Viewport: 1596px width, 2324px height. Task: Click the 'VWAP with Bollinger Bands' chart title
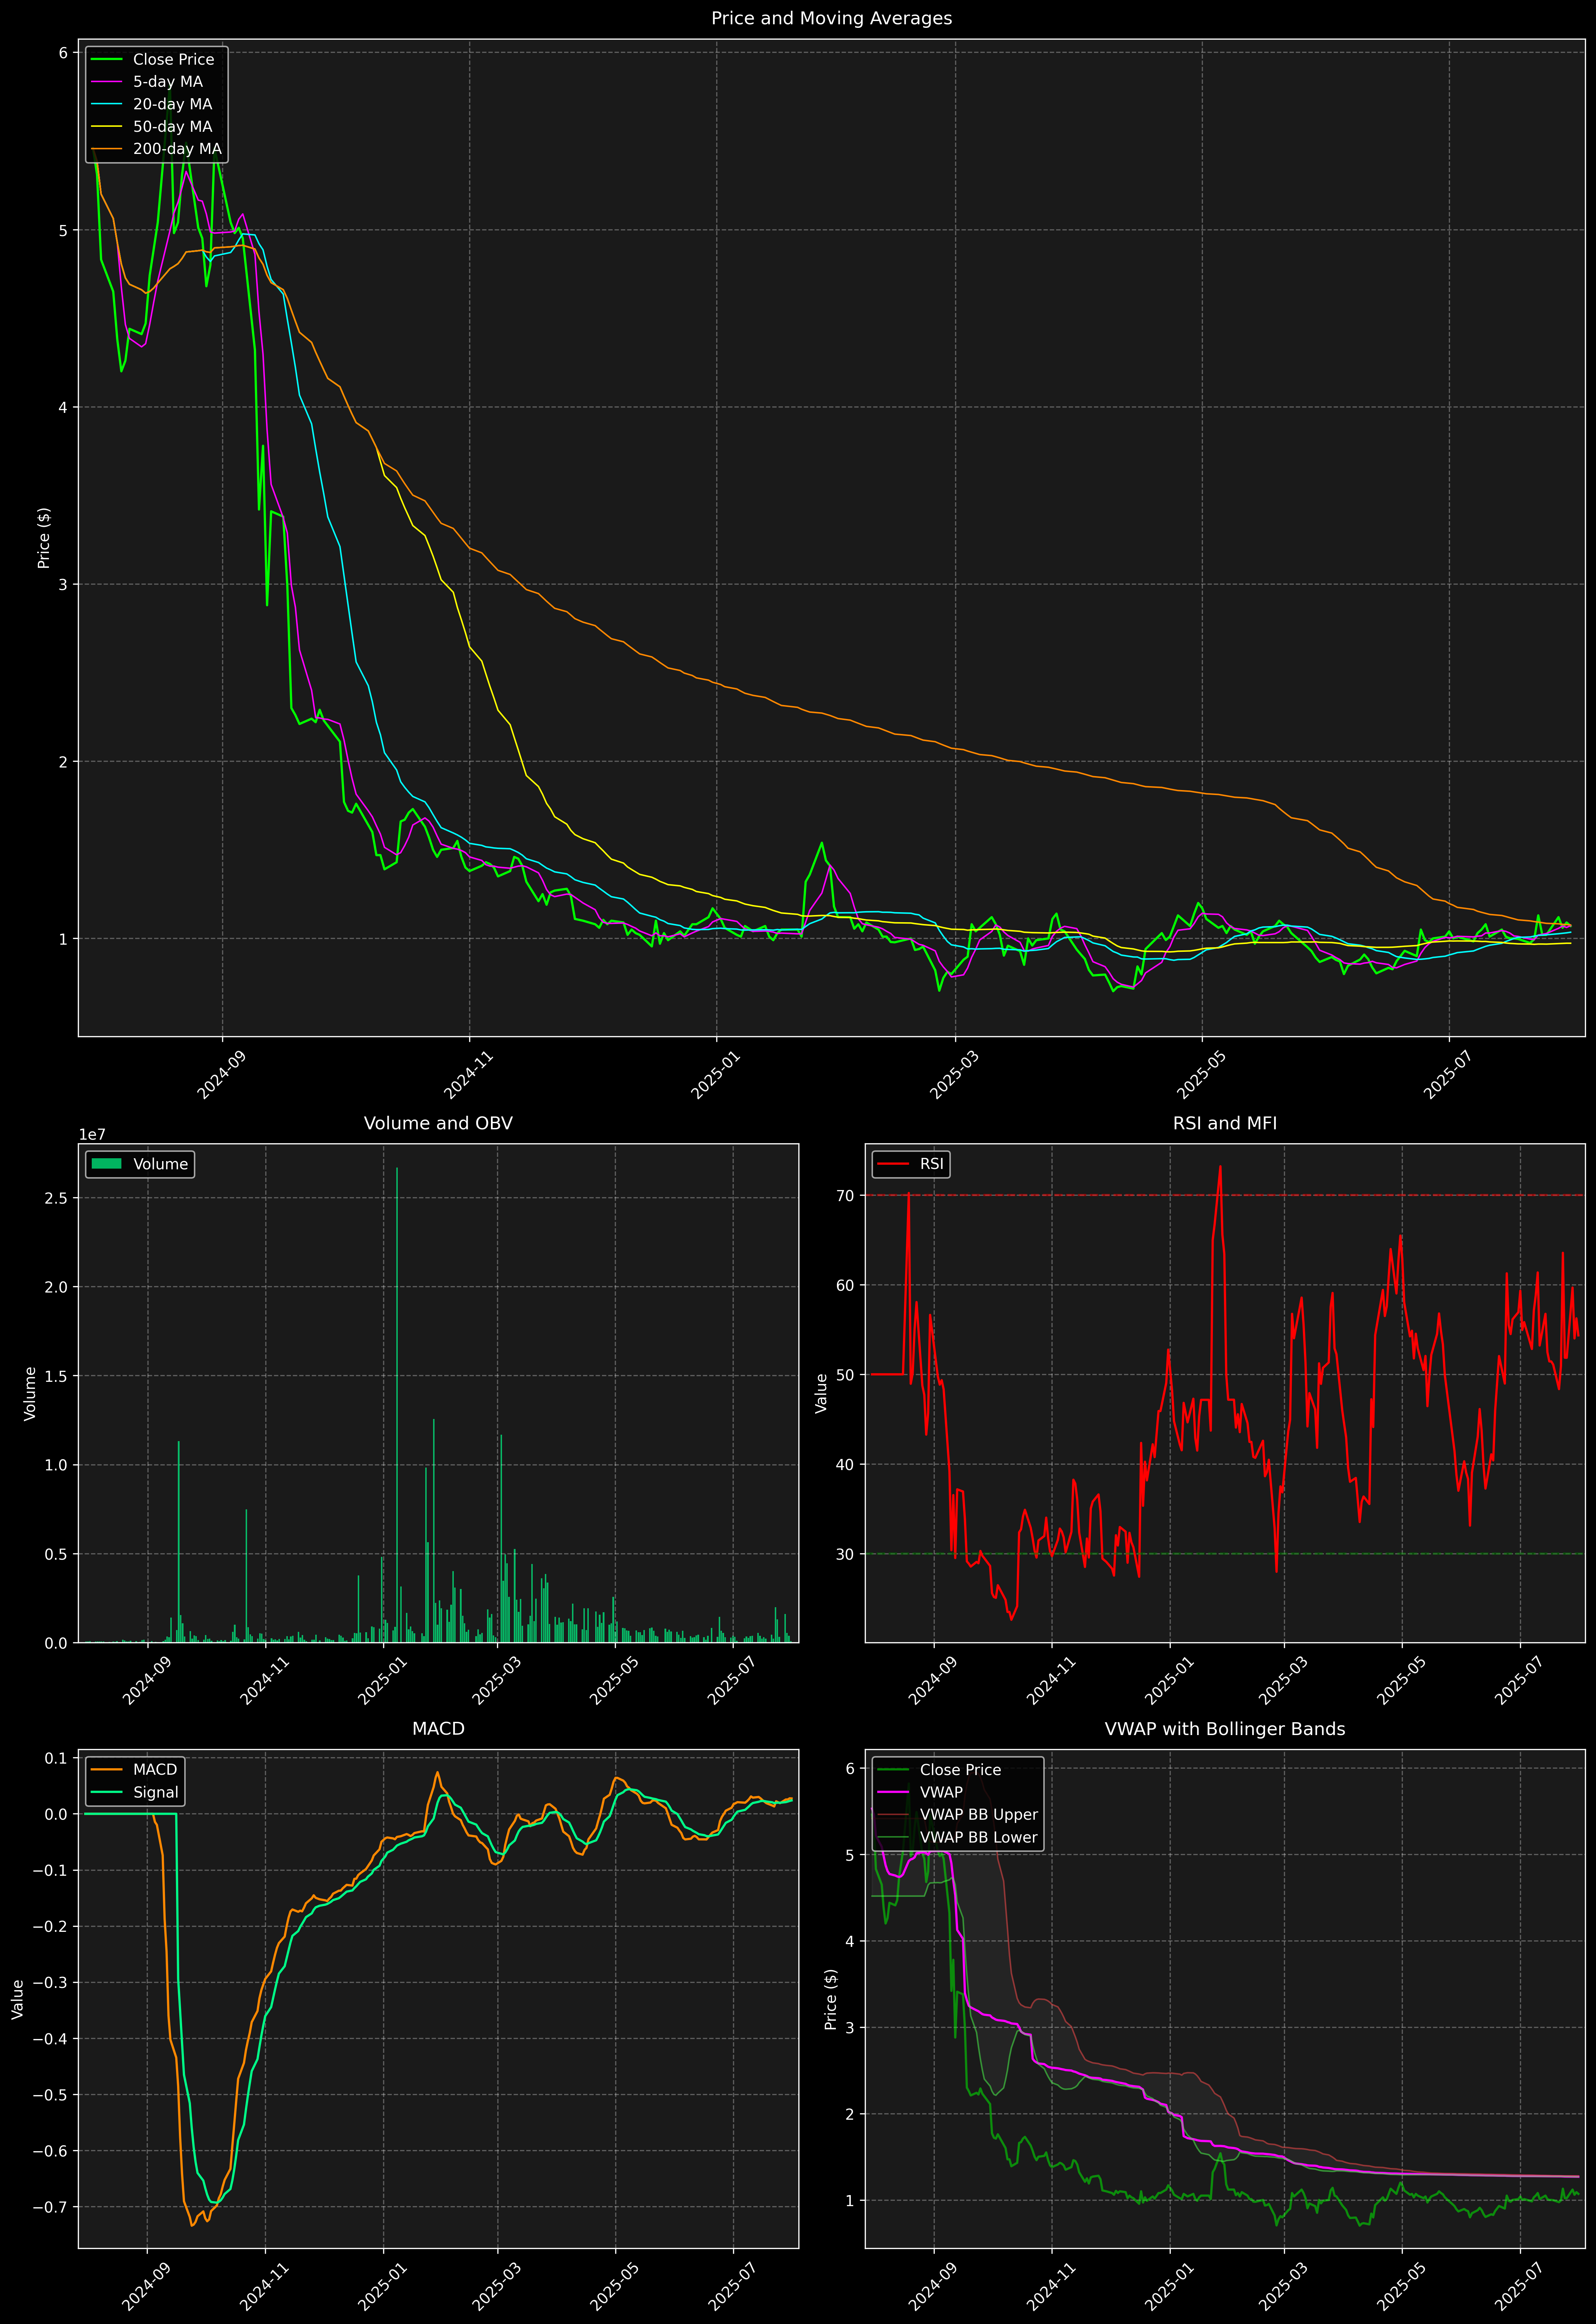(x=1225, y=1729)
